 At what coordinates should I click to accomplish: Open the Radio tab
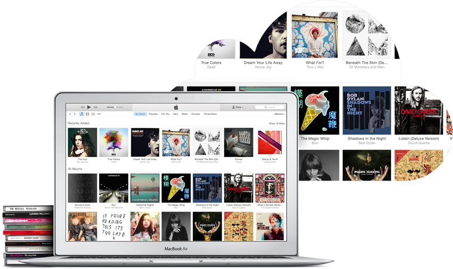[x=184, y=114]
